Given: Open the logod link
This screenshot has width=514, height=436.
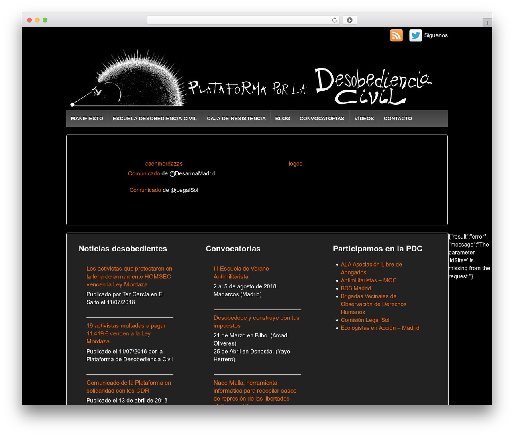Looking at the screenshot, I should coord(296,164).
